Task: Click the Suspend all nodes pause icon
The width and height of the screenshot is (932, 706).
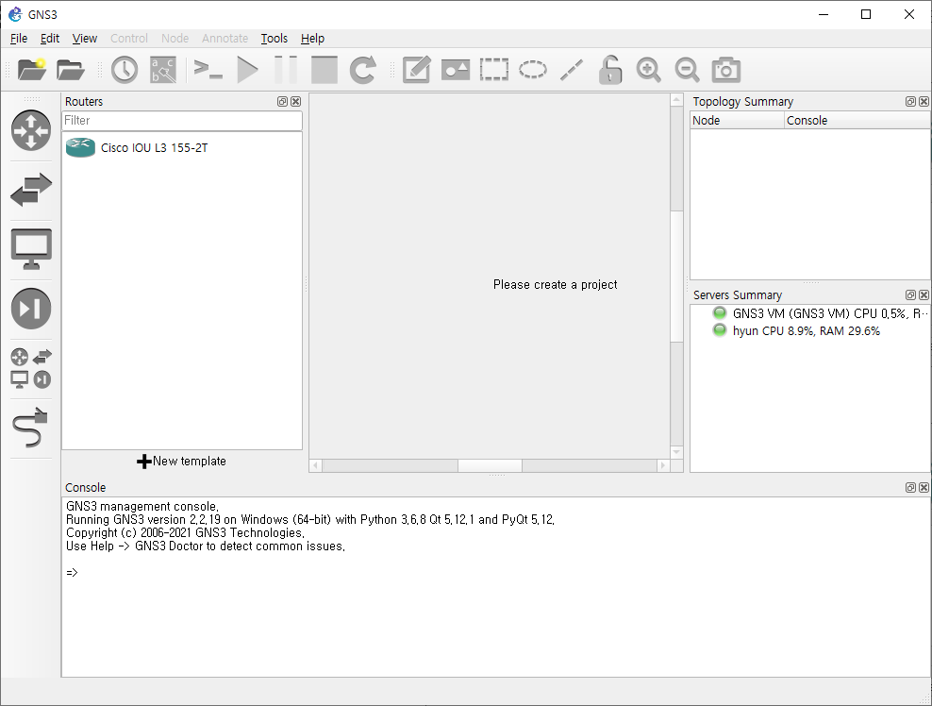Action: coord(285,70)
